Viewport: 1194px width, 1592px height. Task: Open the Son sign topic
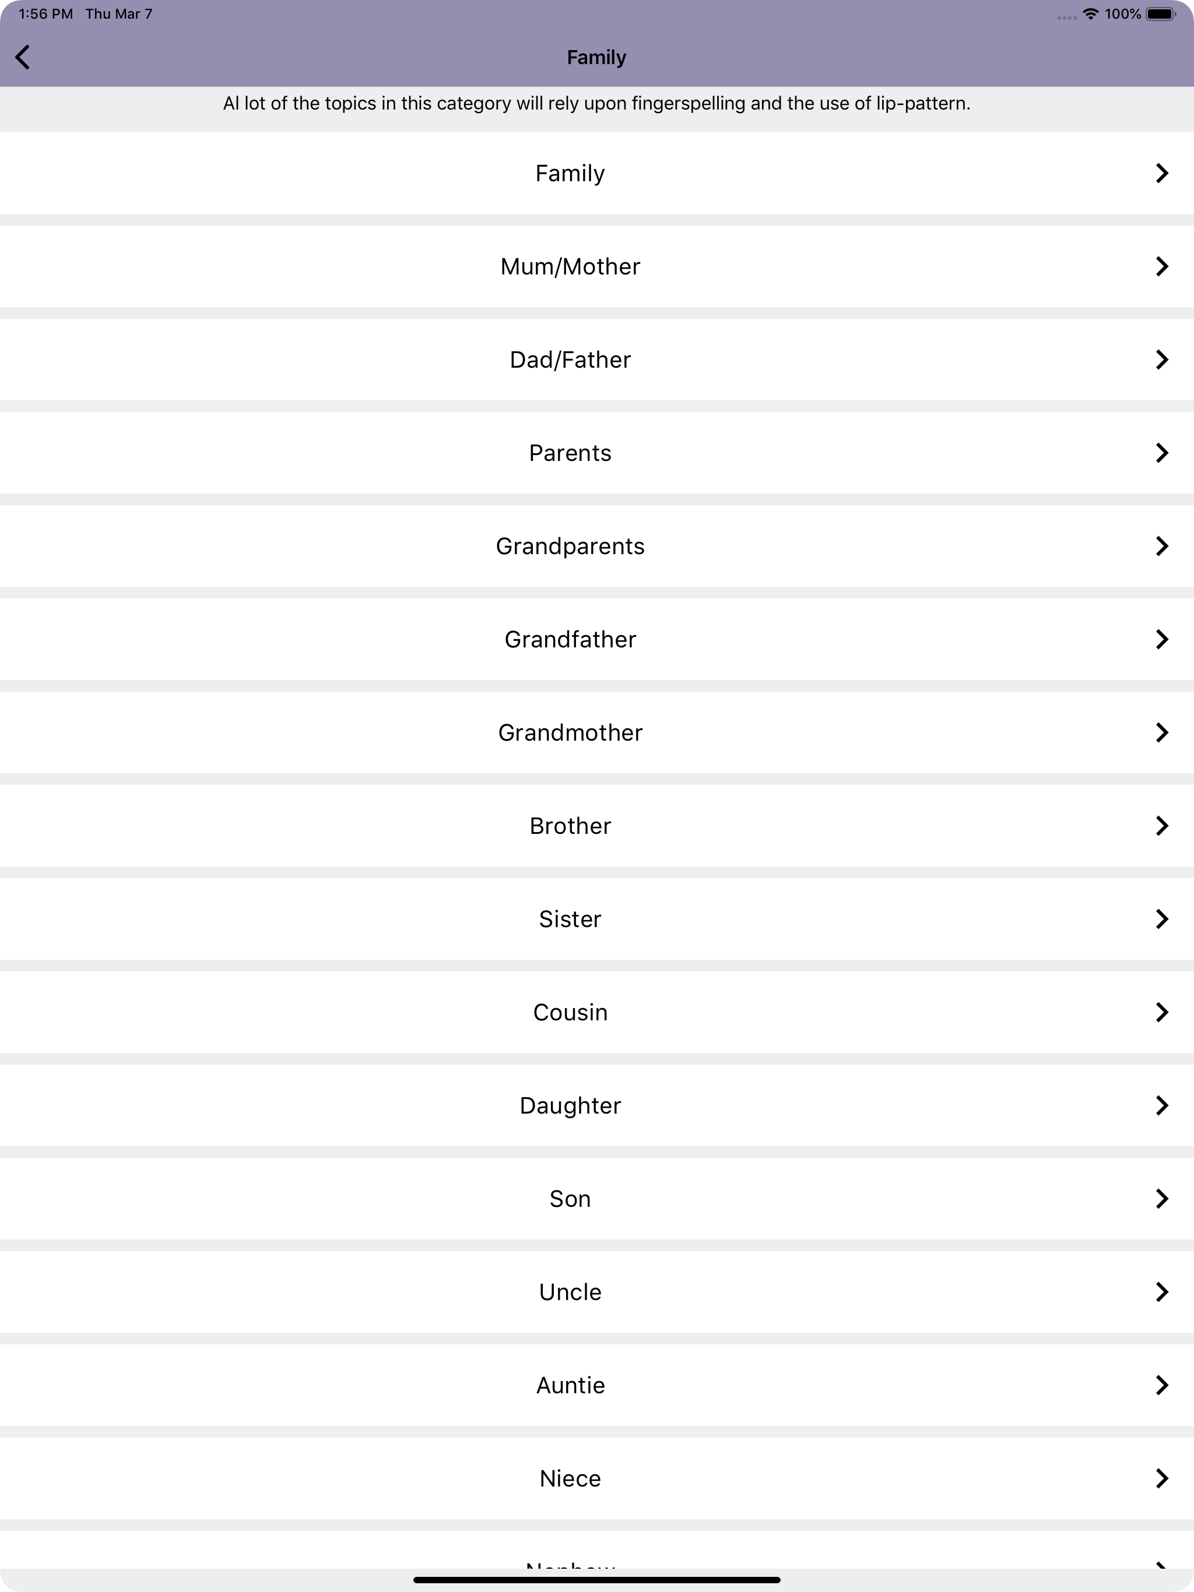click(x=597, y=1198)
